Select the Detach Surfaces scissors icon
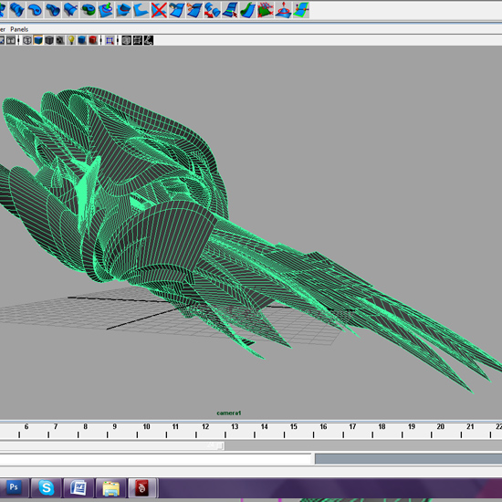This screenshot has width=502, height=502. coord(194,10)
